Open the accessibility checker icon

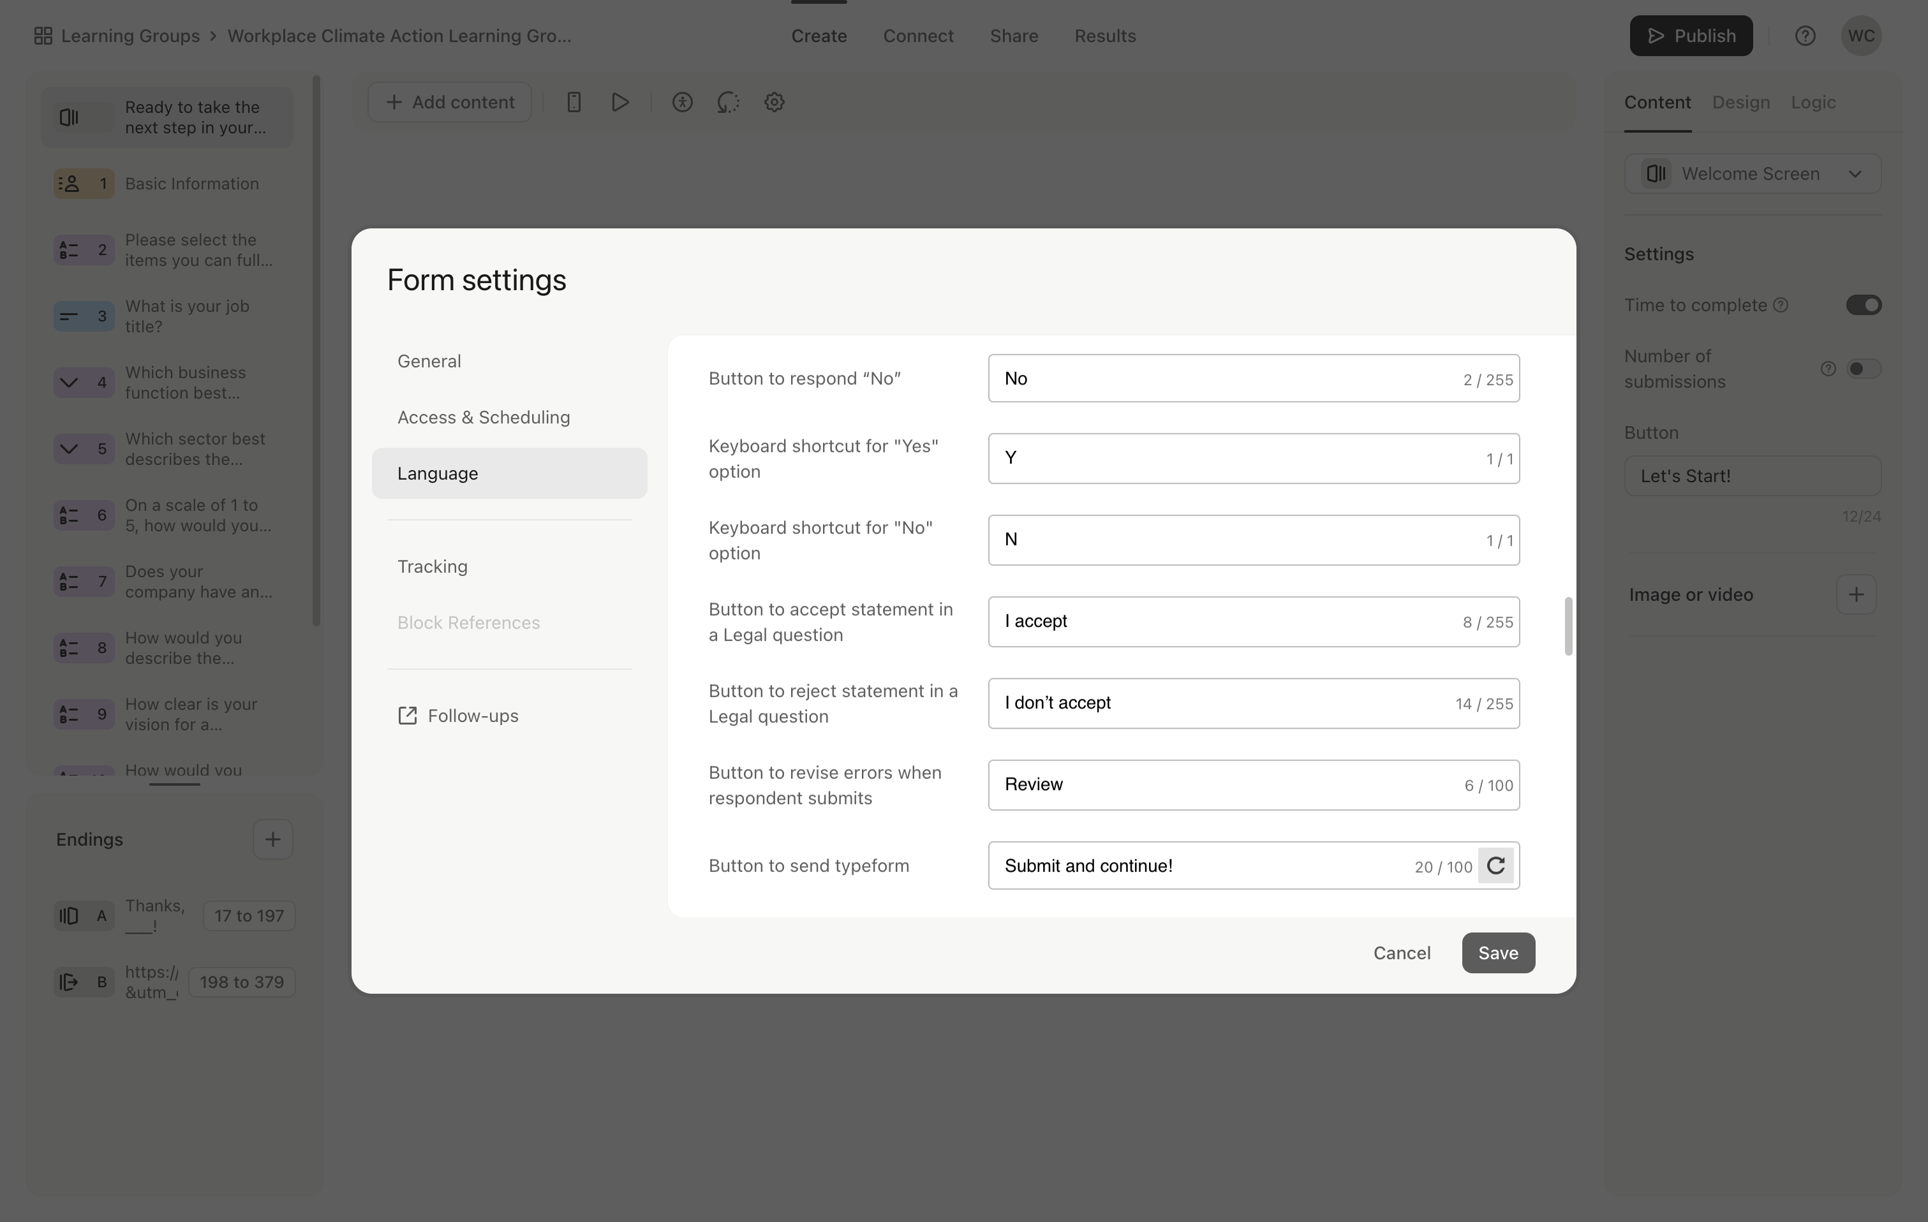click(682, 103)
